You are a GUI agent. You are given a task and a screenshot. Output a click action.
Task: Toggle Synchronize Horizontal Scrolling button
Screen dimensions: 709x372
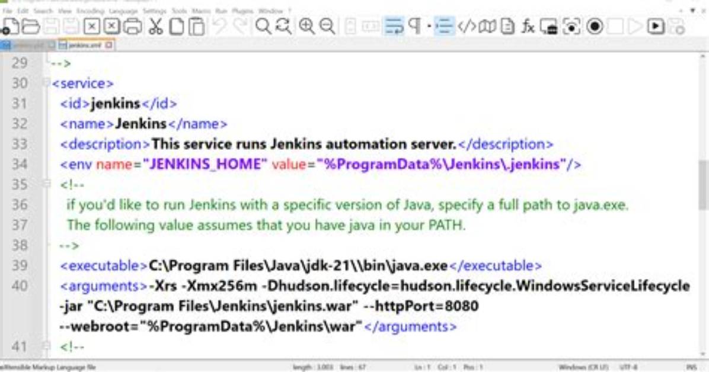click(x=371, y=27)
